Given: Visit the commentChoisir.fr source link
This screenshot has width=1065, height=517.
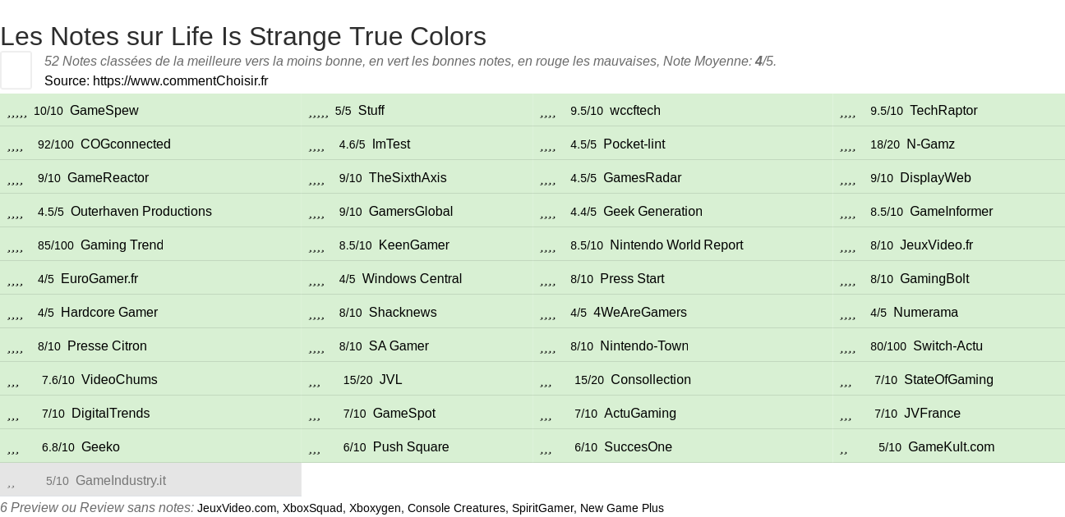Looking at the screenshot, I should [181, 81].
